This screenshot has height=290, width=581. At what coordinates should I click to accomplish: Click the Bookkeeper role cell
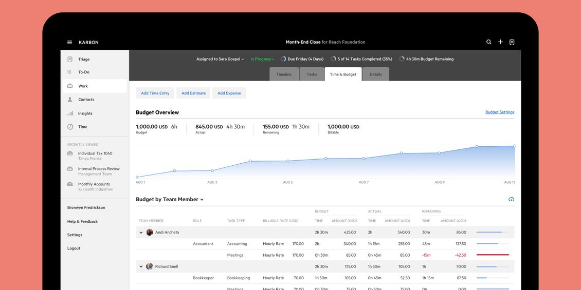coord(203,278)
